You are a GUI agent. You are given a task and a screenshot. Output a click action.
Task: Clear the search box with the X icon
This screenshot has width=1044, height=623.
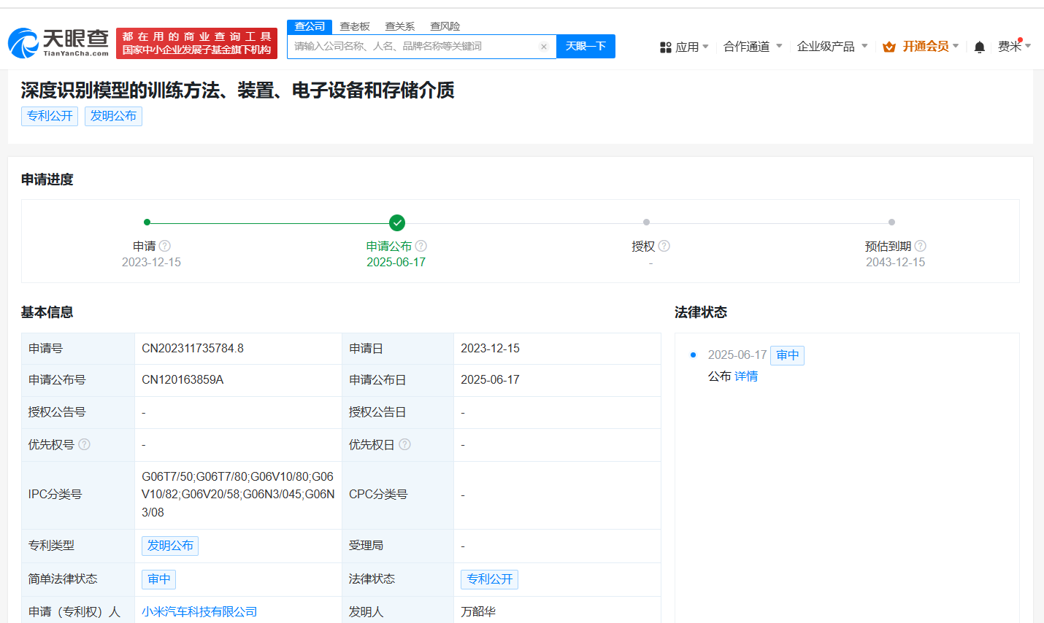pyautogui.click(x=544, y=47)
